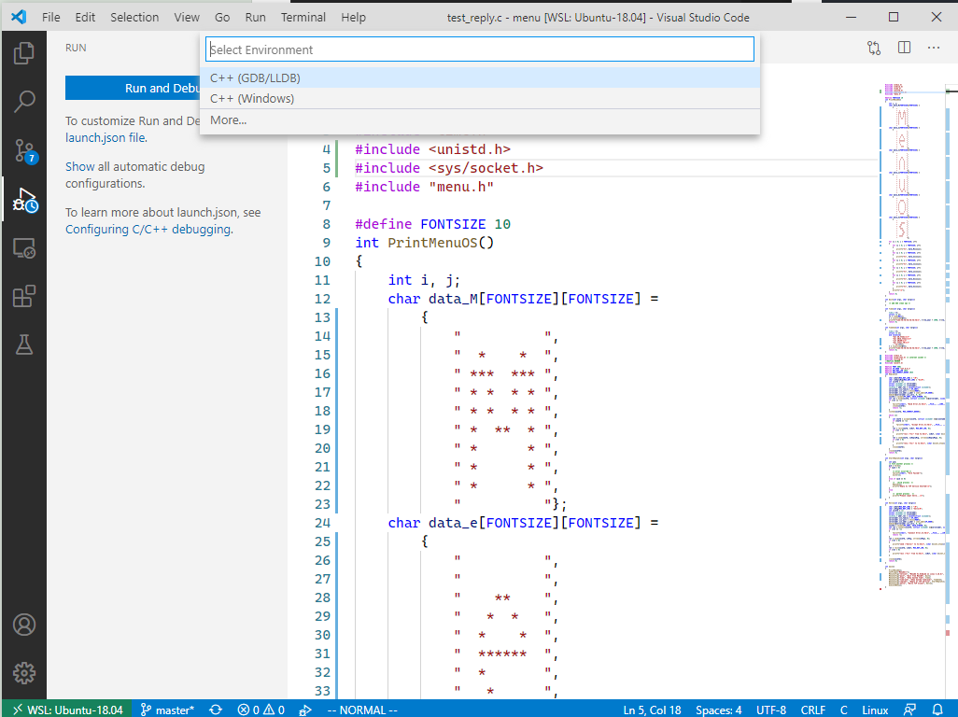Open the Go menu

[x=222, y=17]
